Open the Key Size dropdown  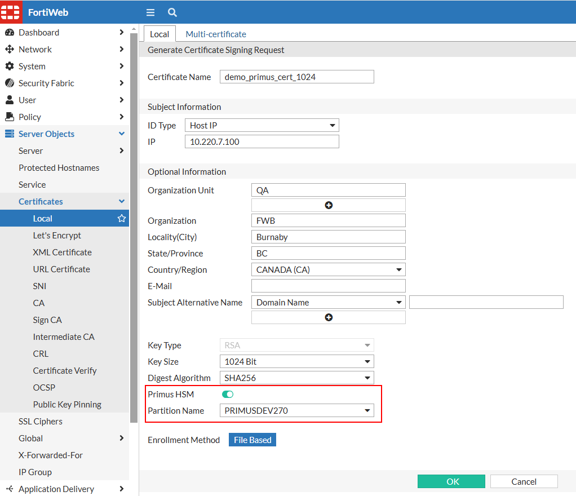(x=297, y=361)
